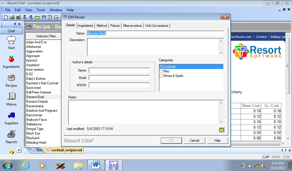Switch to the Ingredients tab
The image size is (292, 171).
click(x=86, y=26)
